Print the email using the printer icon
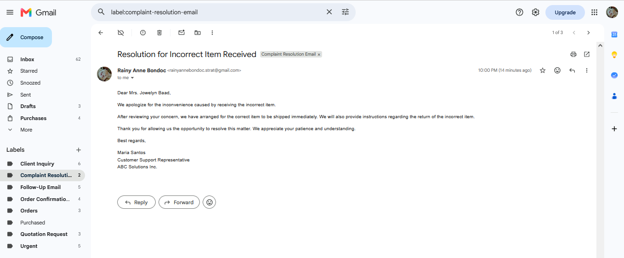Viewport: 624px width, 258px height. coord(573,54)
